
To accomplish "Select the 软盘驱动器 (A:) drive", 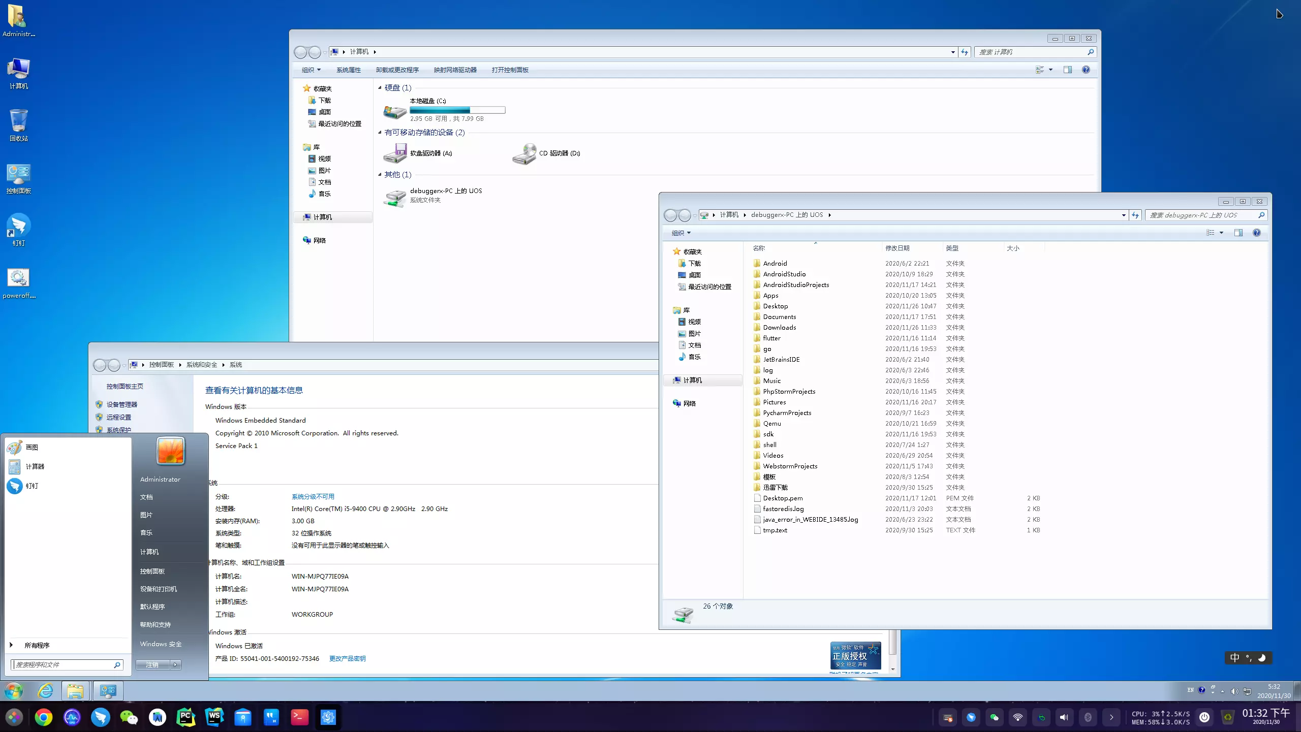I will (x=418, y=153).
